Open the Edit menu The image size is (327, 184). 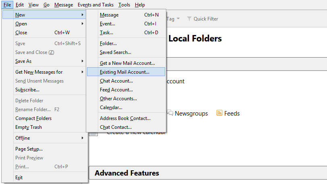coord(20,4)
